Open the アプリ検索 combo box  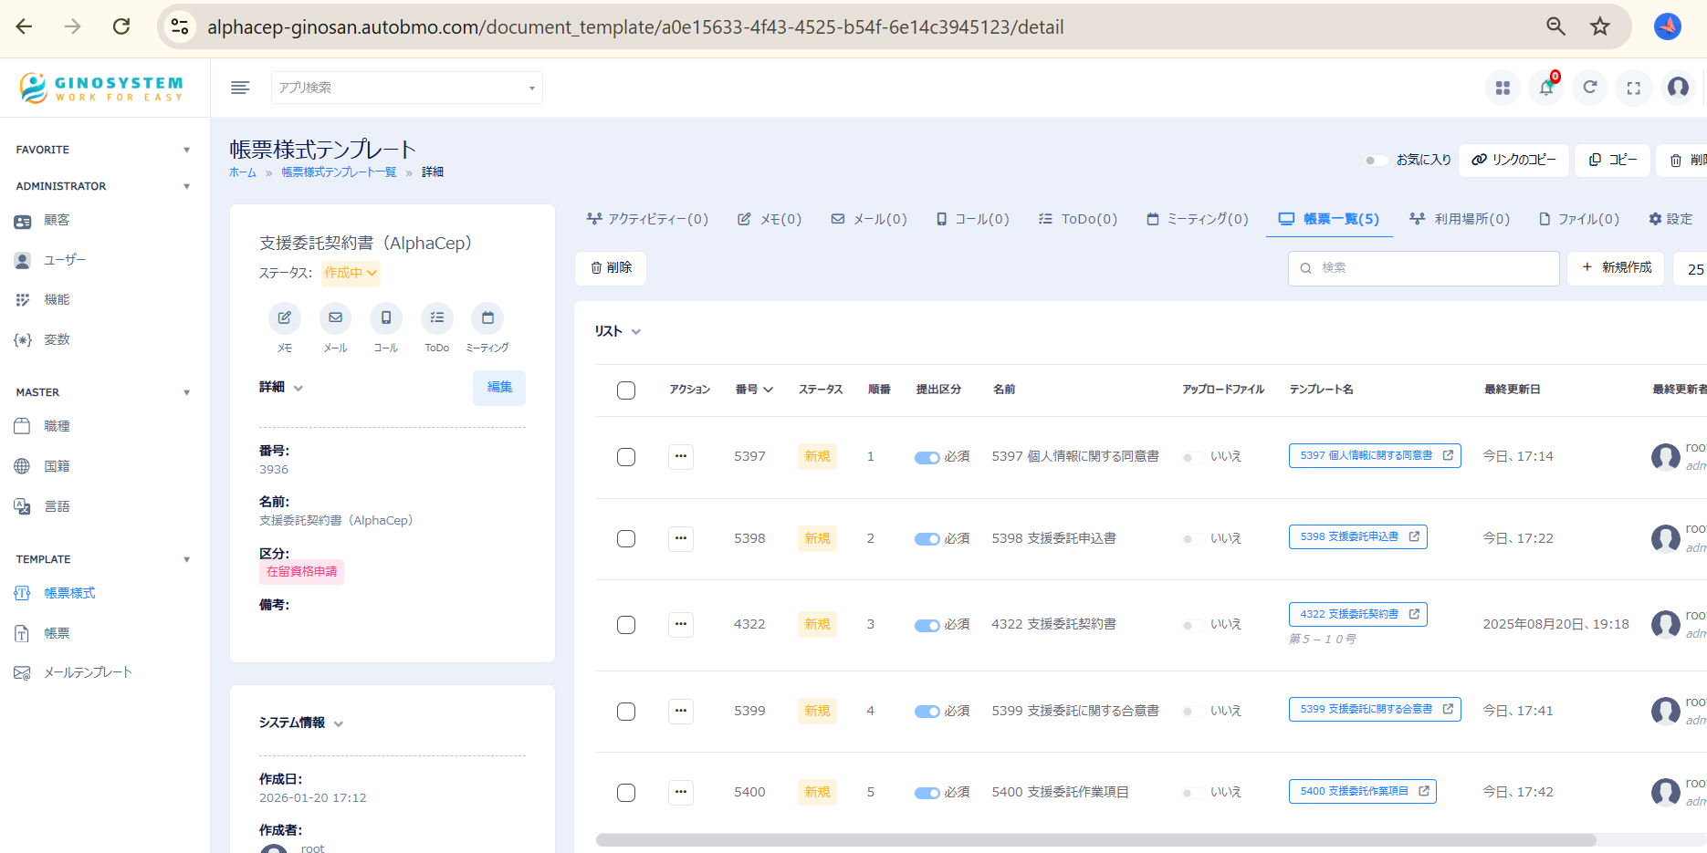(406, 88)
